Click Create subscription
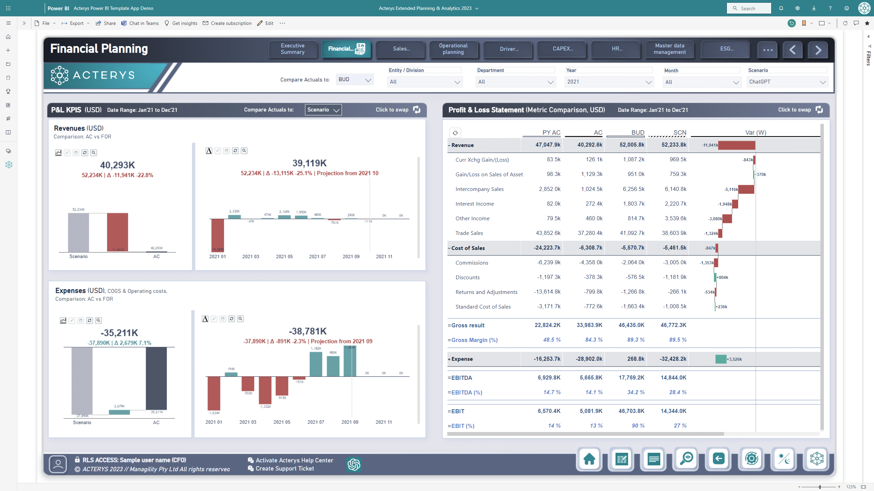874x491 pixels. click(x=227, y=23)
